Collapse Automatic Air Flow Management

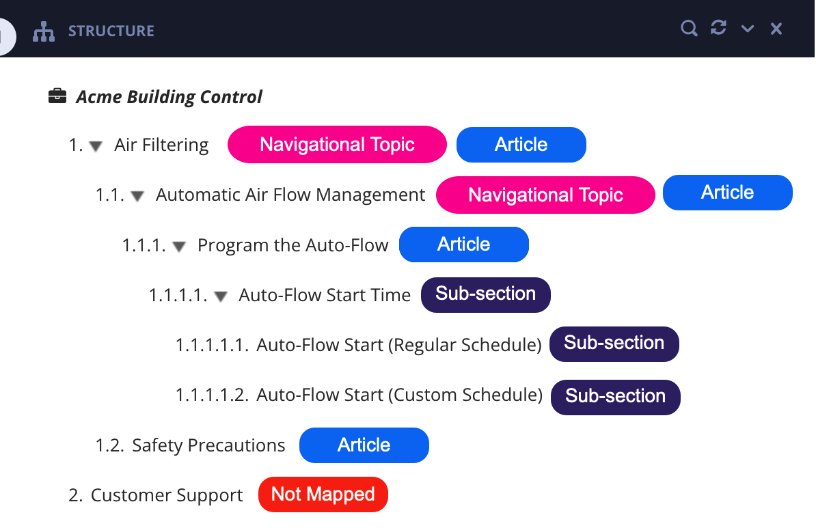137,195
